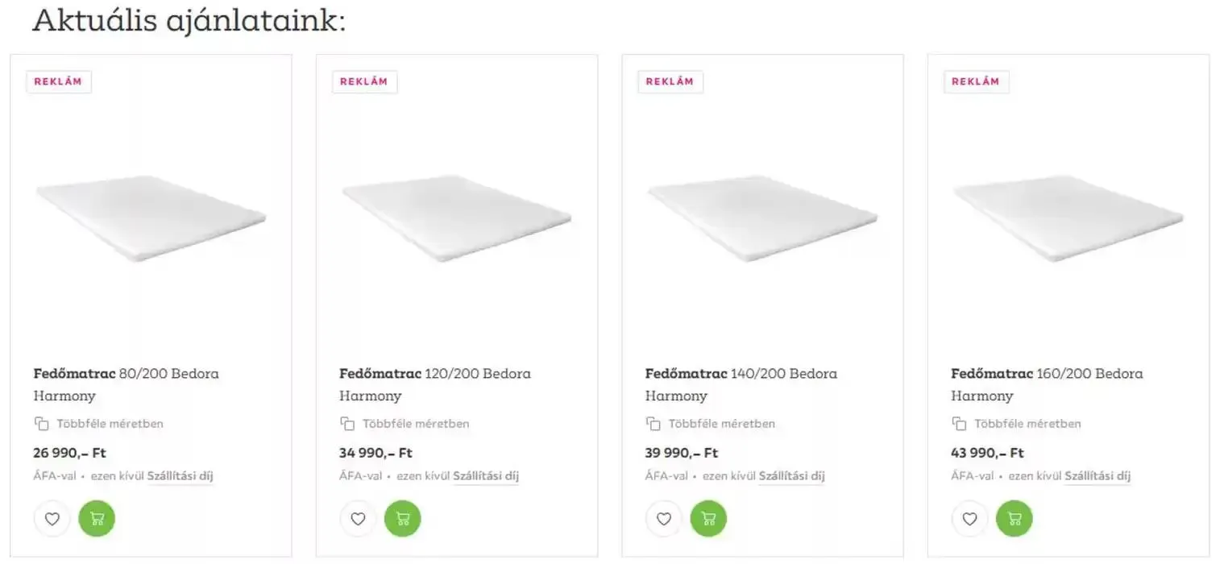The width and height of the screenshot is (1228, 564).
Task: Click heart icon for 140/200 mattress
Action: 664,519
